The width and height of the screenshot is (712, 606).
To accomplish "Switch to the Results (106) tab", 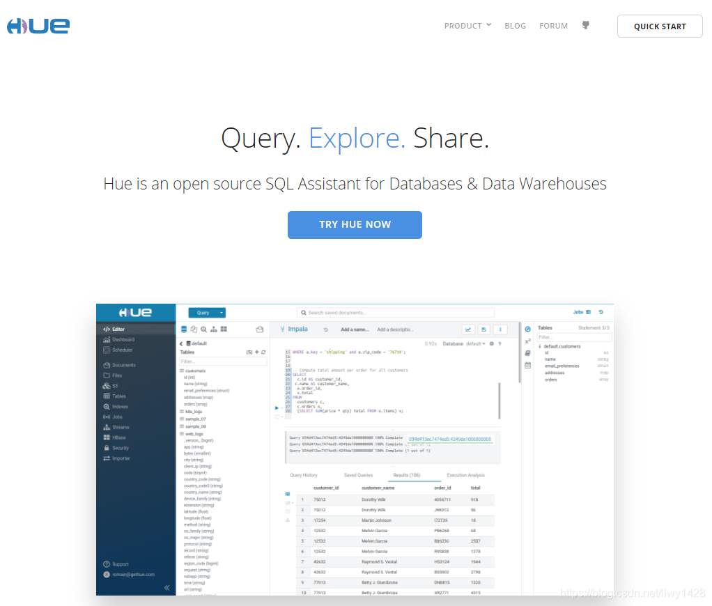I will coord(406,475).
